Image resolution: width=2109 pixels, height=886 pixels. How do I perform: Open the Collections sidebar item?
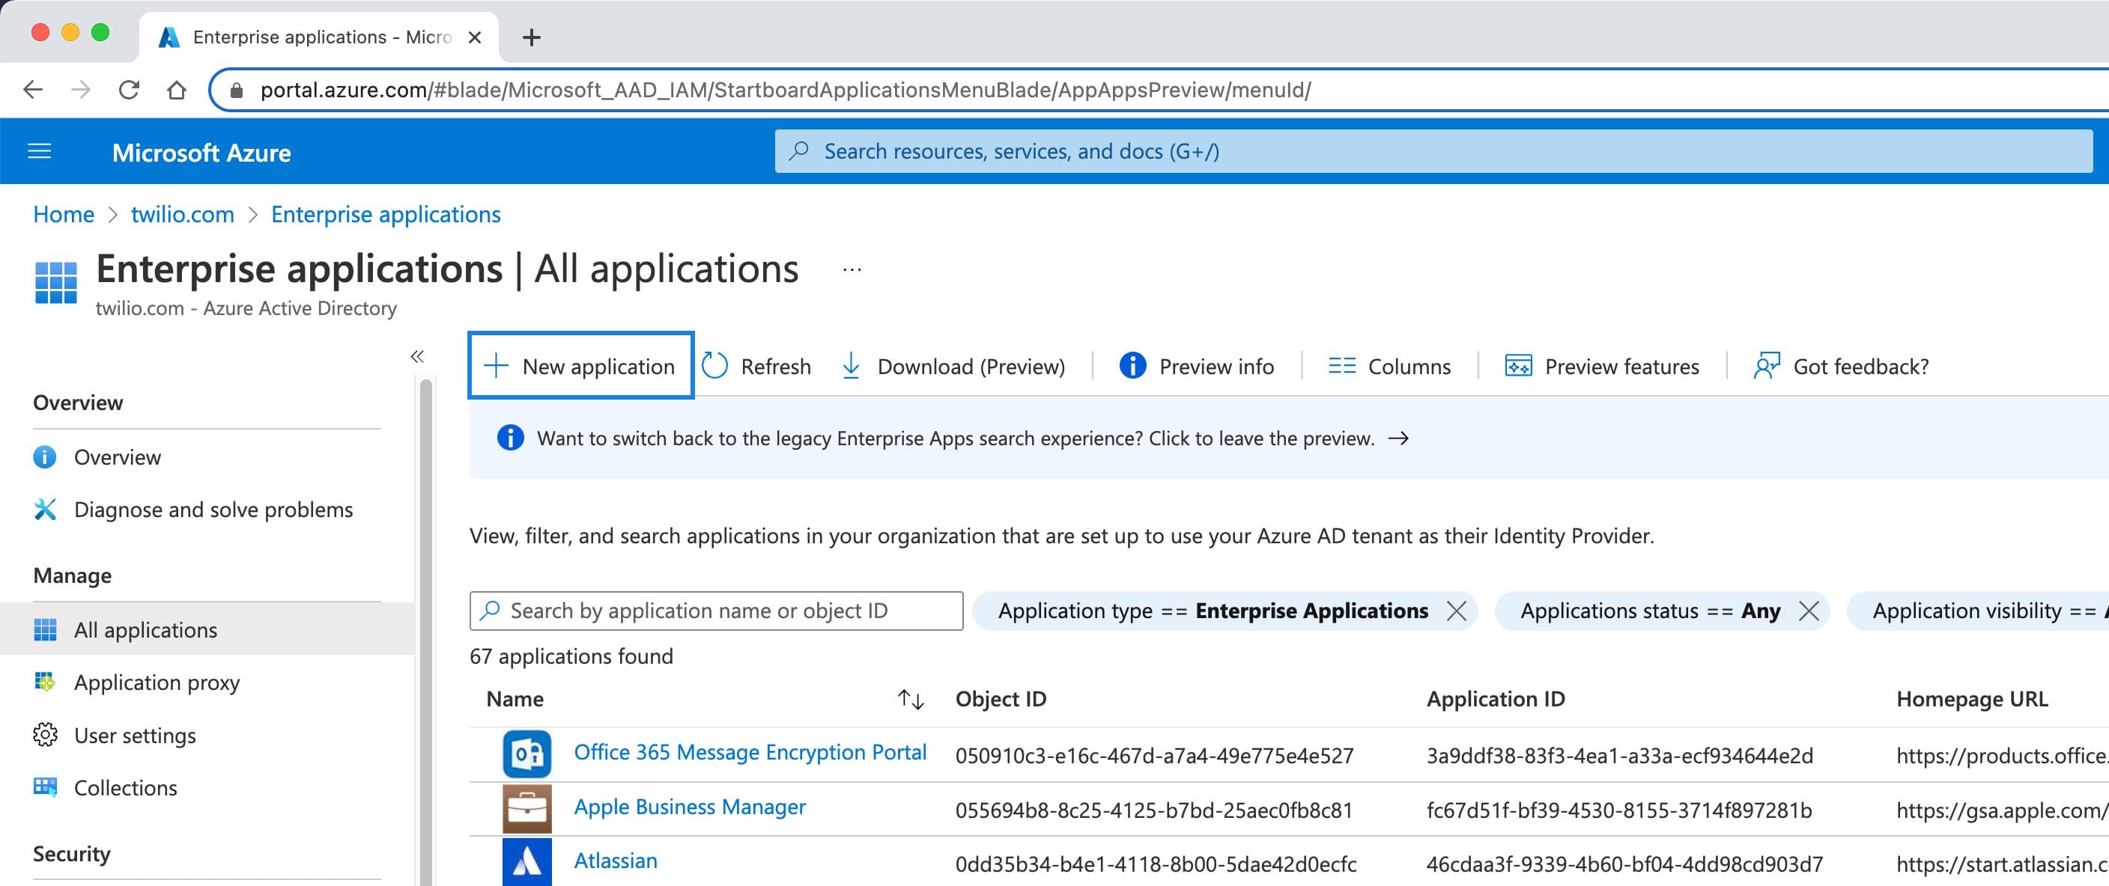124,787
